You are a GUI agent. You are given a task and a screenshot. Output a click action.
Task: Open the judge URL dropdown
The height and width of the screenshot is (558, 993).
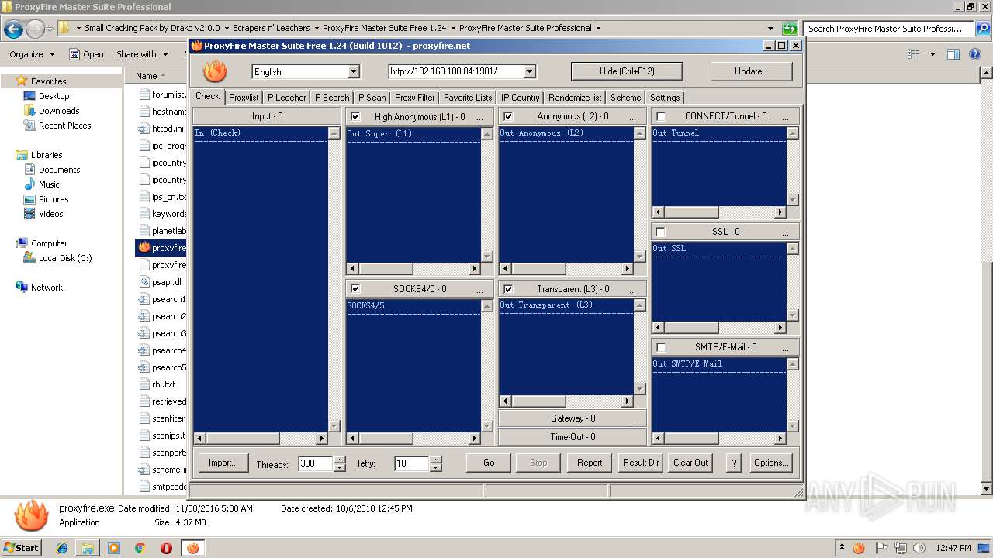[x=530, y=71]
